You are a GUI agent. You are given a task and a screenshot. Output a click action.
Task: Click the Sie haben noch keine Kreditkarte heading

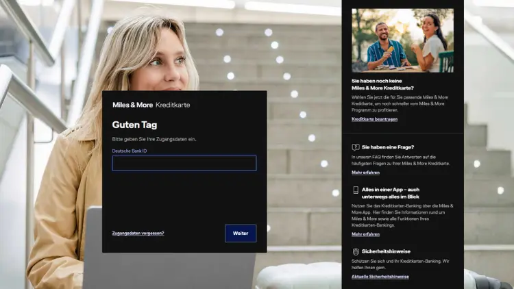coord(382,84)
